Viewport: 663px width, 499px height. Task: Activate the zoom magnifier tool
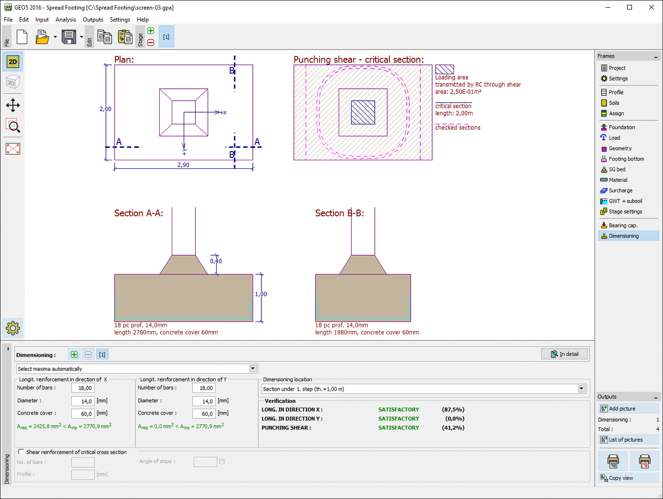tap(12, 126)
